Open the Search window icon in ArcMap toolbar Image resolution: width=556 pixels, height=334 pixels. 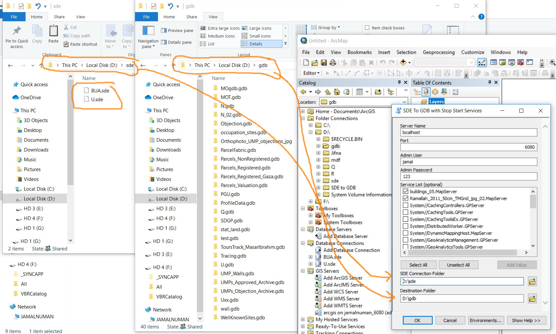(x=512, y=62)
